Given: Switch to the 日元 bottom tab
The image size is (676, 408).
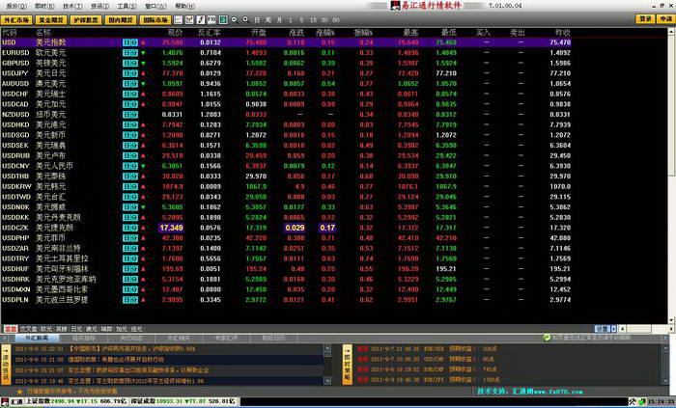Looking at the screenshot, I should 76,329.
